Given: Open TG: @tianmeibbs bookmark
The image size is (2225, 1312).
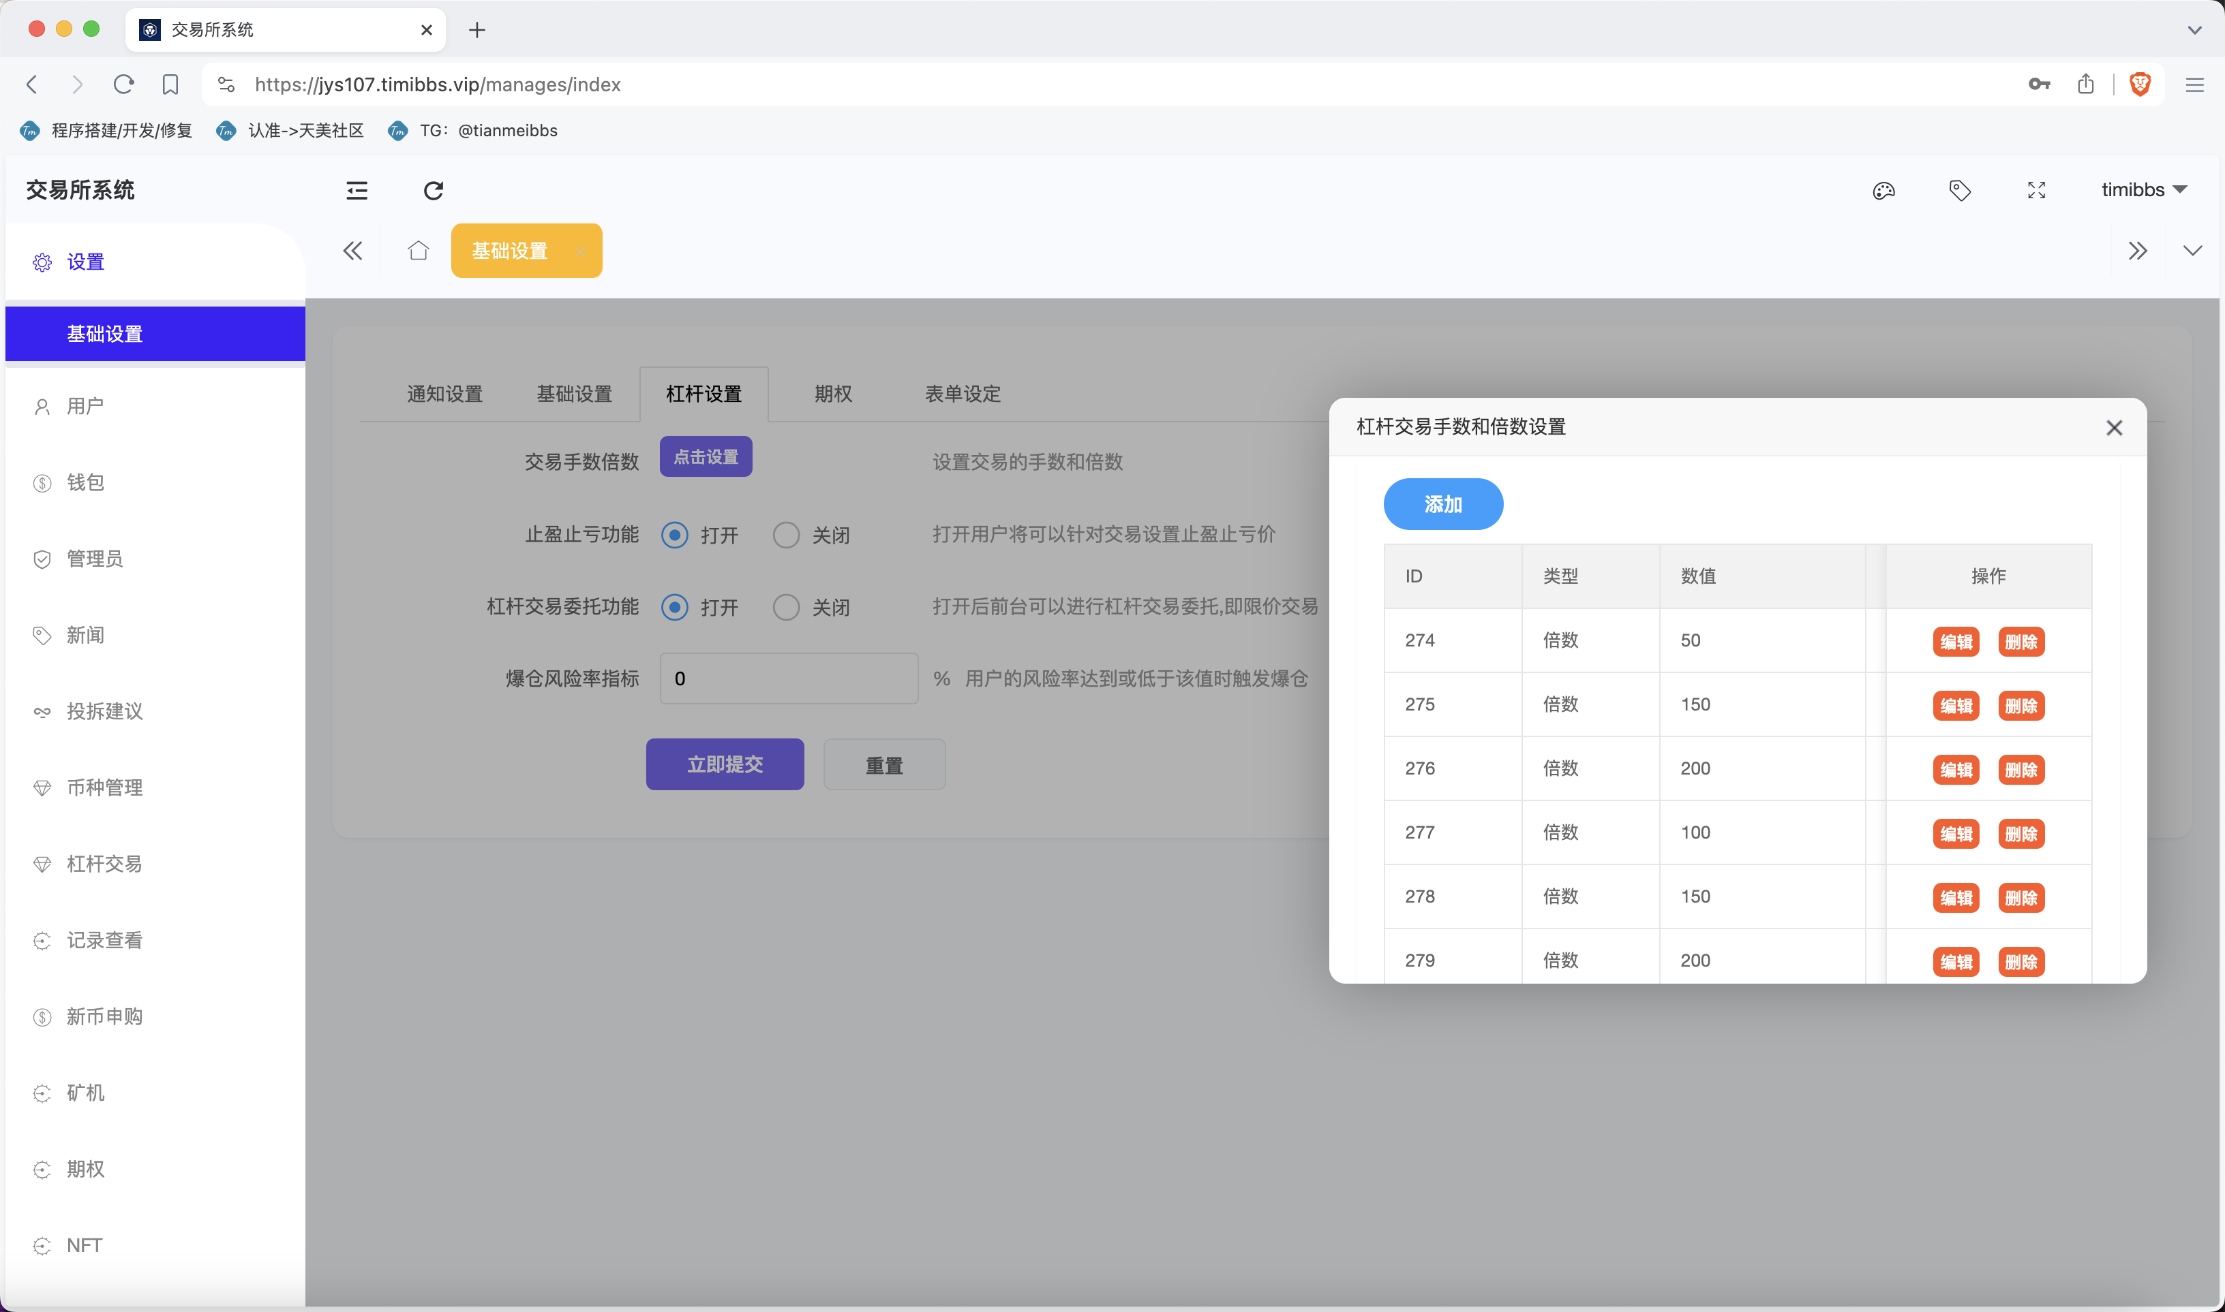Looking at the screenshot, I should (x=472, y=131).
